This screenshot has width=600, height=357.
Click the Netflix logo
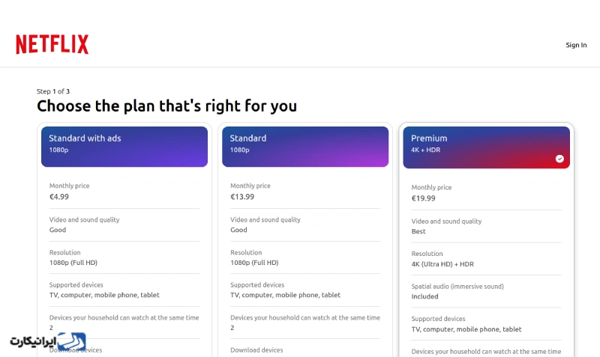pyautogui.click(x=52, y=45)
